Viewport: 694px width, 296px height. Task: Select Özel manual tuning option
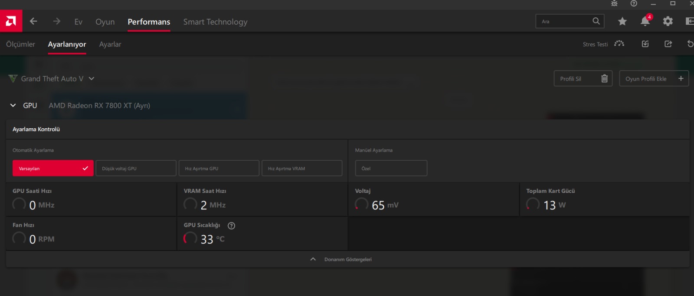(391, 168)
